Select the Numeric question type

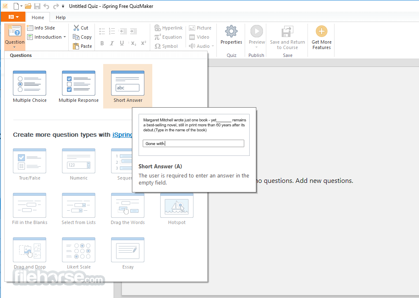(79, 164)
